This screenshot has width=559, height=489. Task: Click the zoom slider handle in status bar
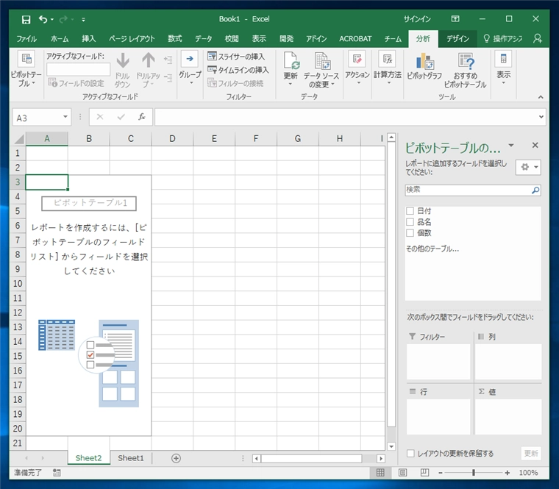tap(473, 473)
